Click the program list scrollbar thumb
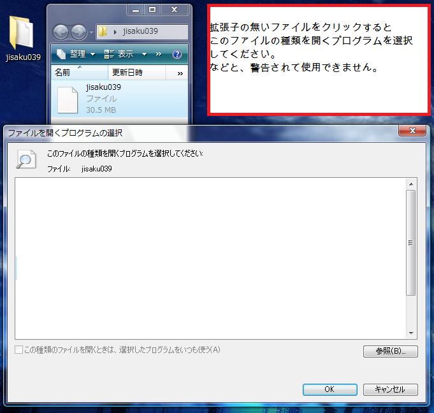The height and width of the screenshot is (413, 434). click(x=411, y=243)
